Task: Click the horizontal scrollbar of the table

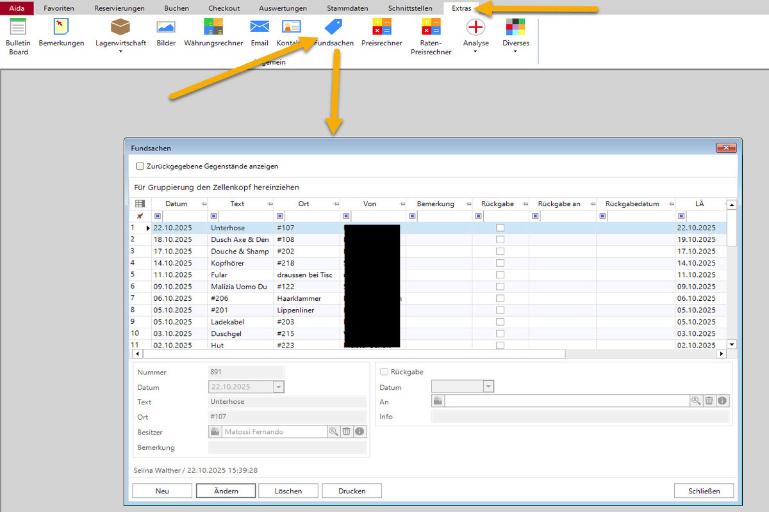Action: point(352,354)
